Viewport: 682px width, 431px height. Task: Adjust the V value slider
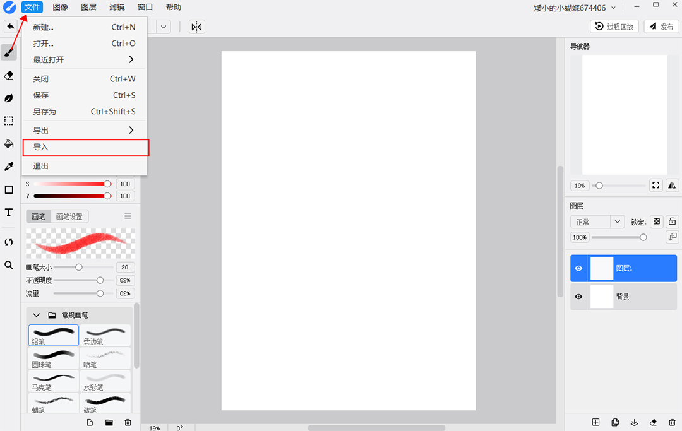[x=72, y=196]
